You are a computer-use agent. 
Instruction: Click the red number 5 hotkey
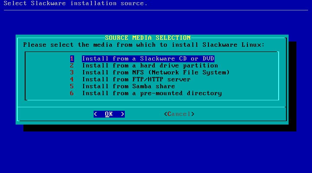(x=72, y=86)
